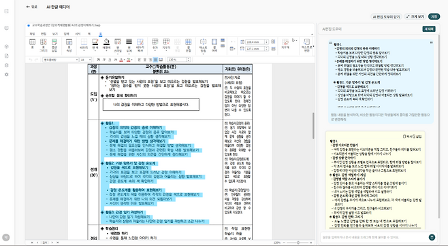The image size is (448, 246).
Task: Open the font color dropdown arrow
Action: click(125, 60)
